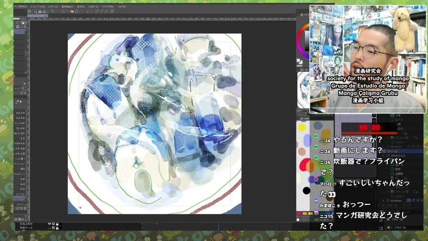Open the ヘルプ menu
This screenshot has width=428, height=241.
(121, 7)
